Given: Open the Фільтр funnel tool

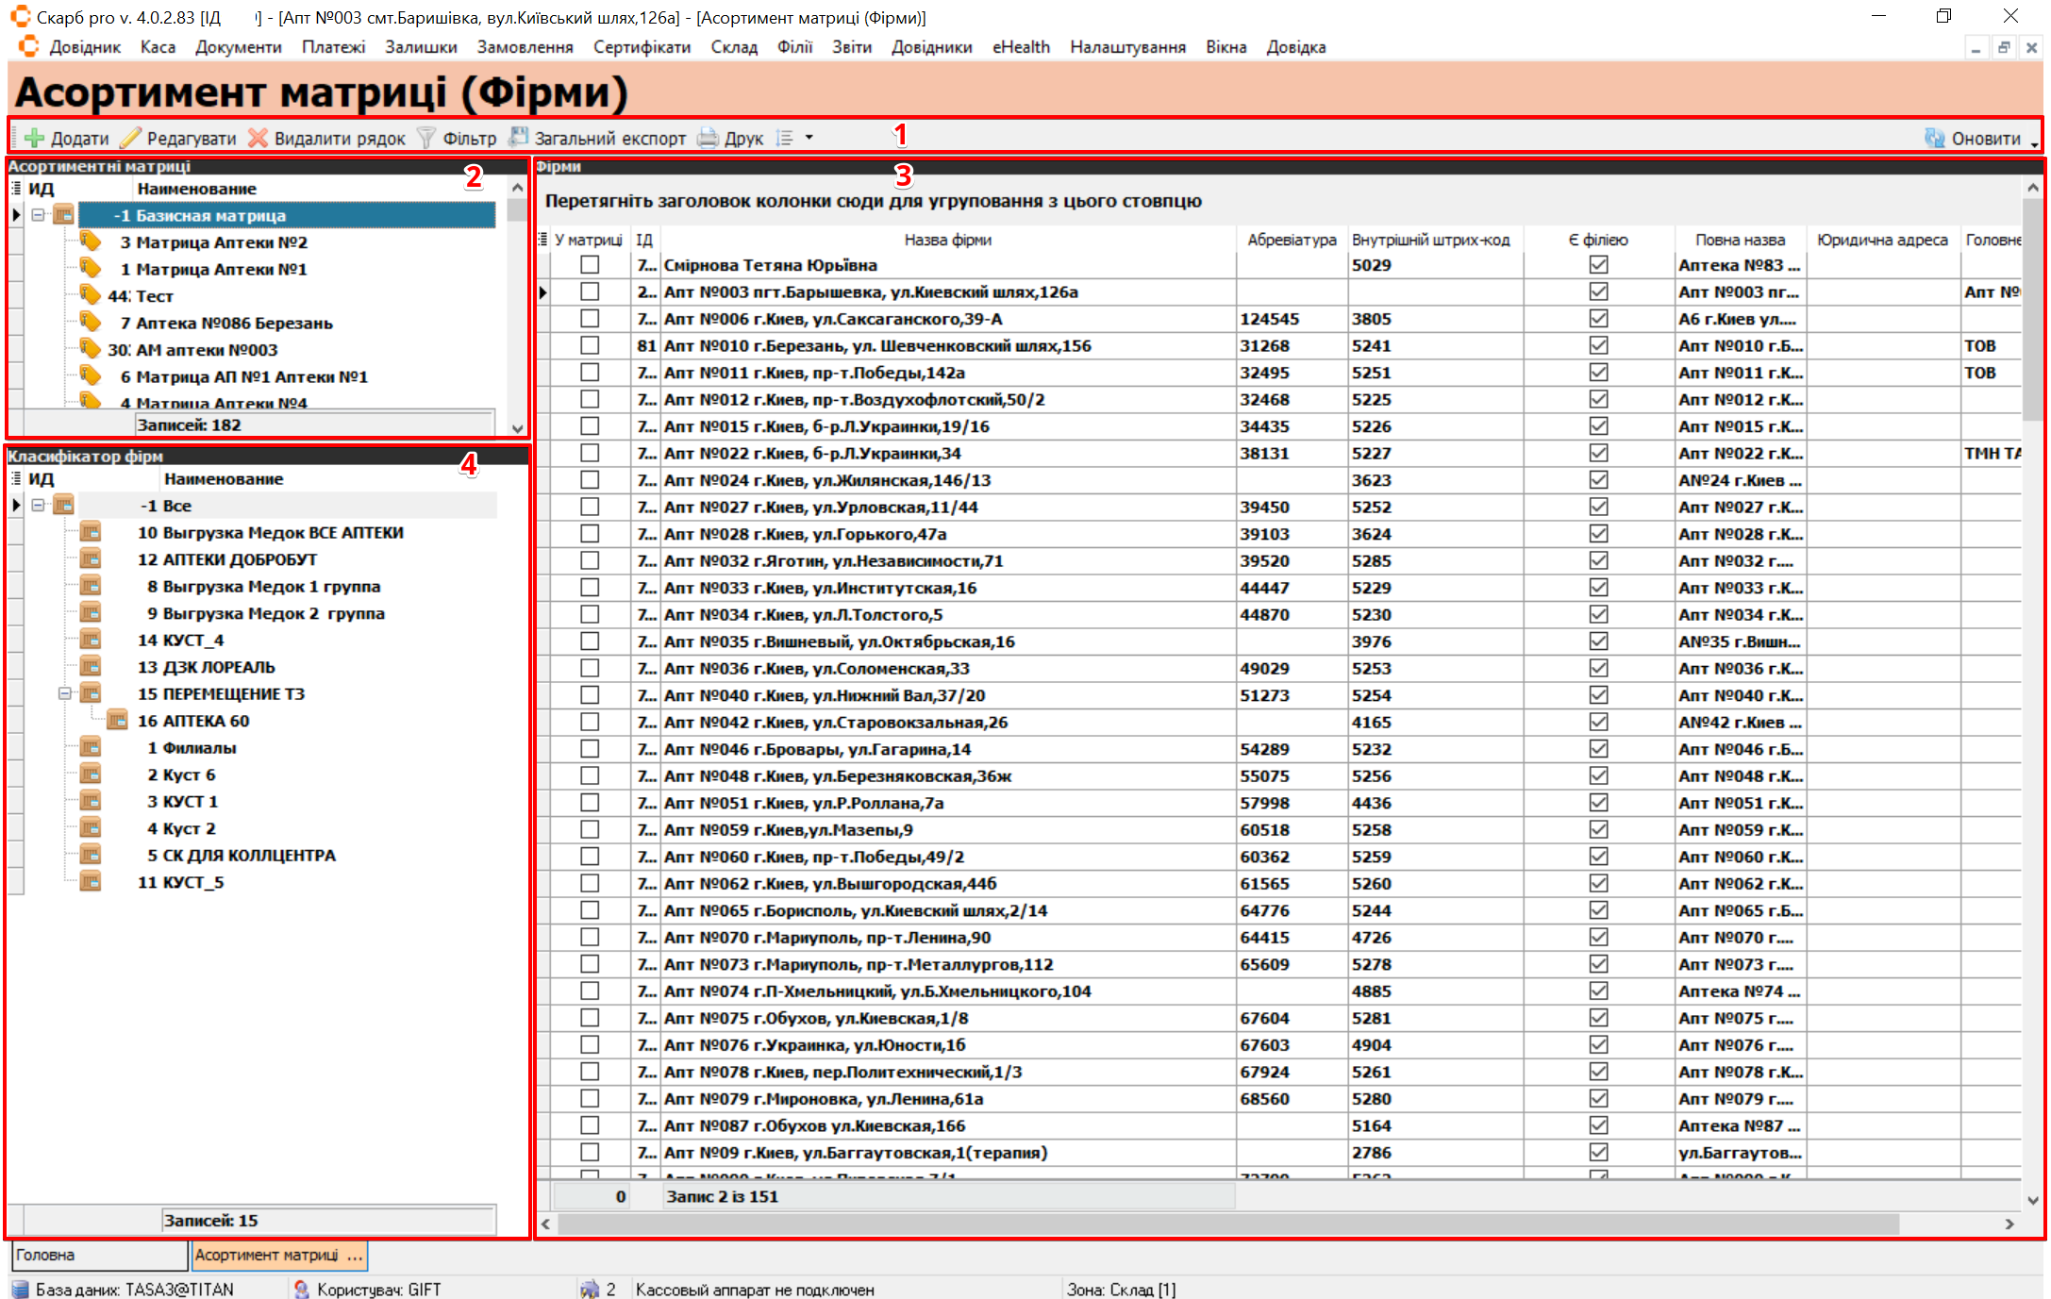Looking at the screenshot, I should click(x=426, y=138).
